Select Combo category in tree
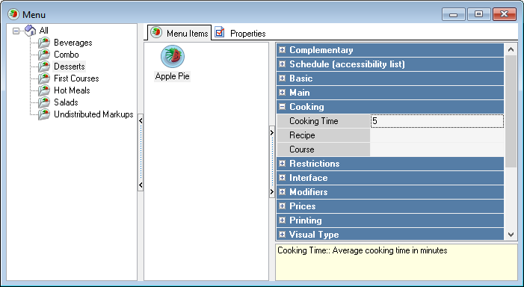The image size is (524, 287). [67, 55]
